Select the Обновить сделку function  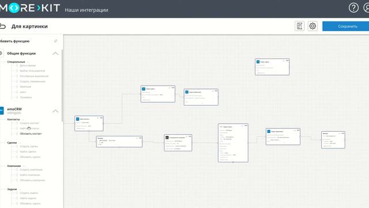click(x=30, y=157)
